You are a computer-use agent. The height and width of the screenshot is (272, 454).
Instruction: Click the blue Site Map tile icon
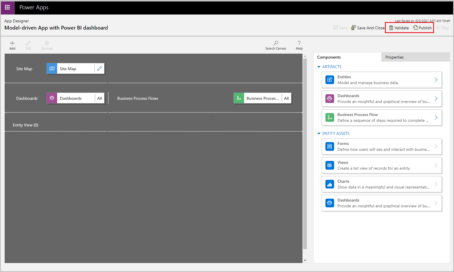click(x=52, y=69)
